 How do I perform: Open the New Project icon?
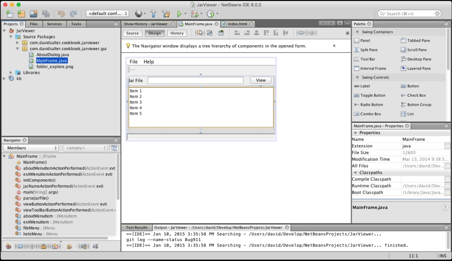pos(20,14)
